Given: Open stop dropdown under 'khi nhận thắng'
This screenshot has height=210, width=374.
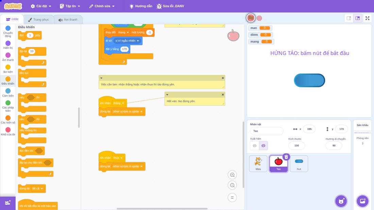Looking at the screenshot, I should (x=128, y=111).
